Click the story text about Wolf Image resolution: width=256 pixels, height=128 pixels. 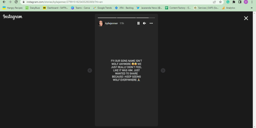tap(126, 70)
